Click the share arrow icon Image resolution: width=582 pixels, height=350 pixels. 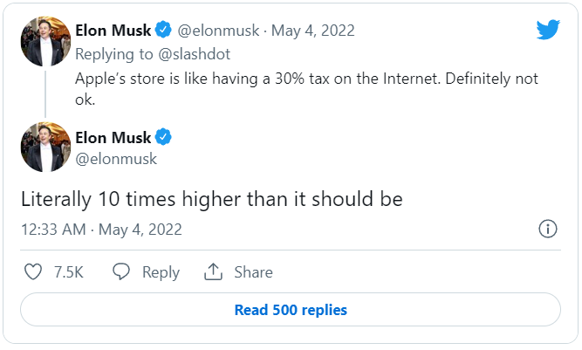(x=214, y=272)
